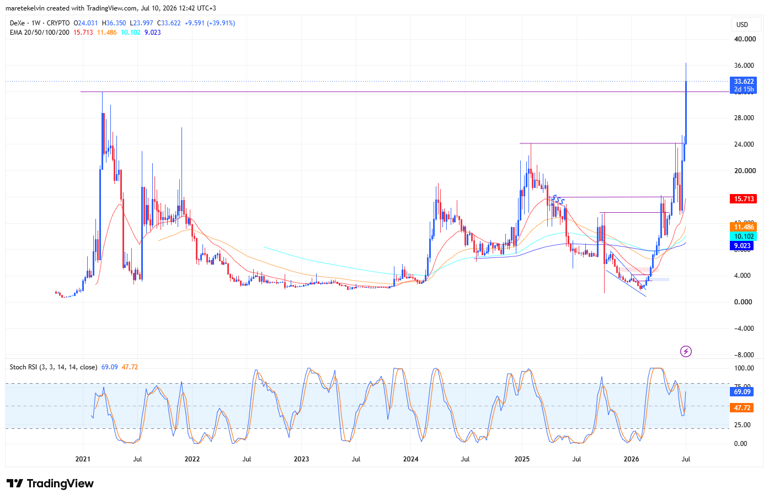Click the blue 69.09 value in Stoch RSI legend
Viewport: 769px width, 500px height.
109,367
